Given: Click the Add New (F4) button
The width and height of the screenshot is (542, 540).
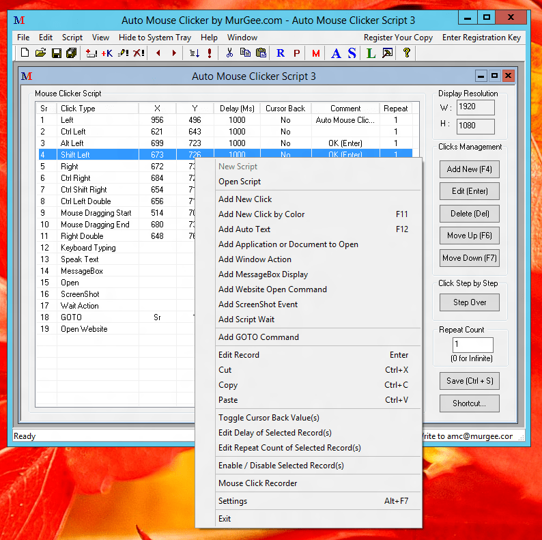Looking at the screenshot, I should pos(470,169).
